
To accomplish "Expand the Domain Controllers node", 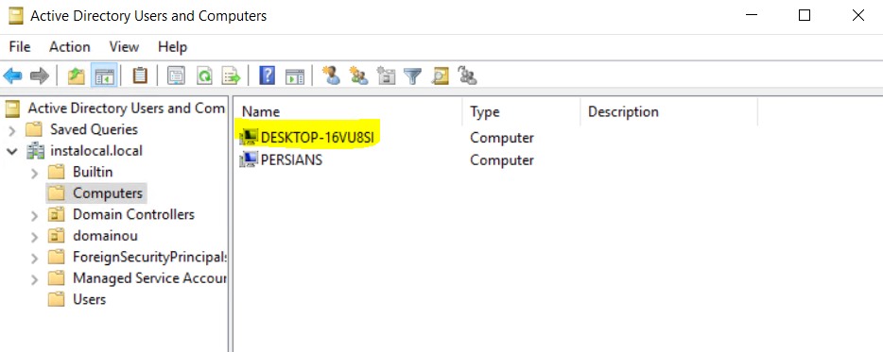I will coord(35,215).
